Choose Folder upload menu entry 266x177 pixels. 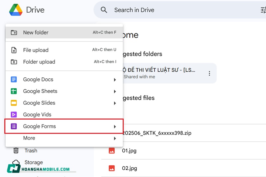pyautogui.click(x=39, y=62)
